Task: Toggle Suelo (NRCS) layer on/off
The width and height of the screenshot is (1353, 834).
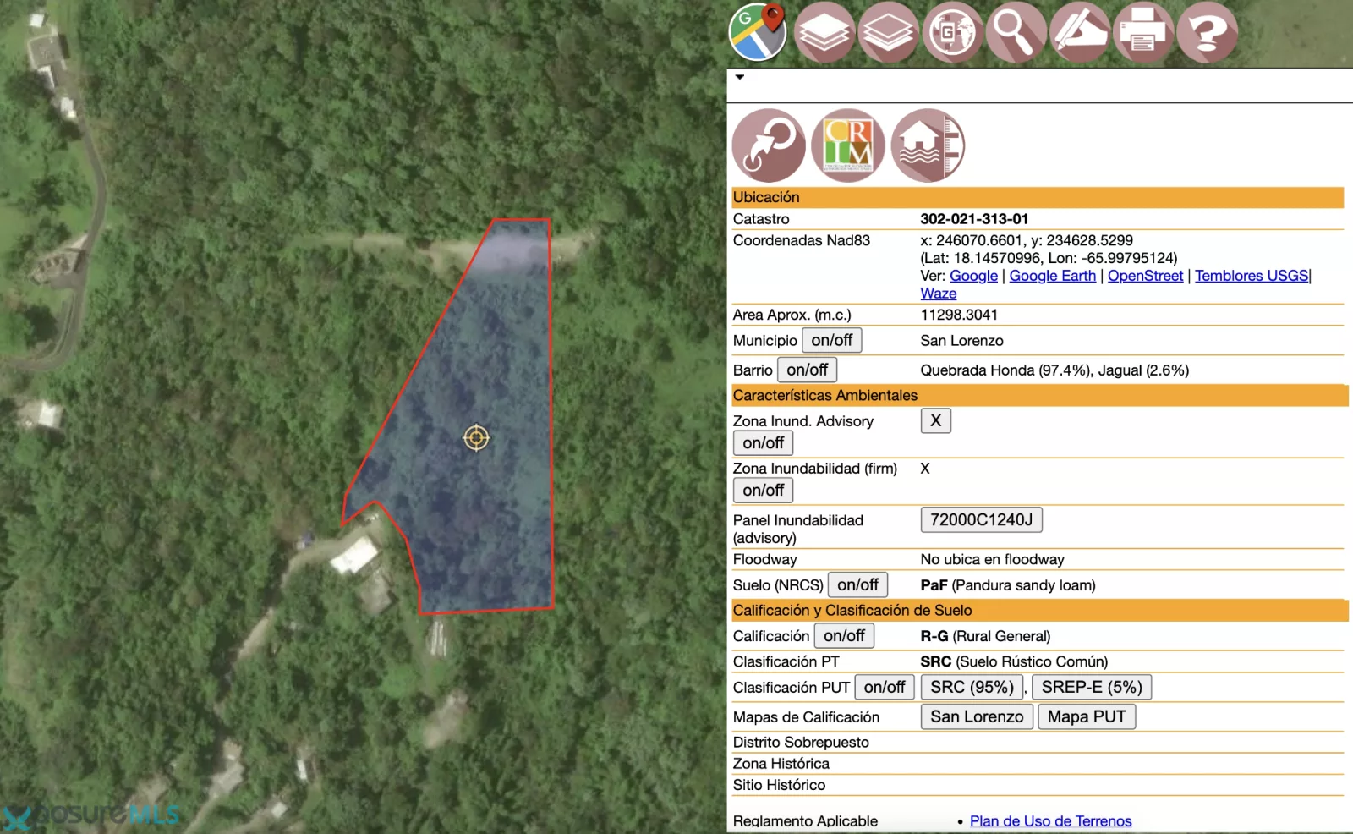Action: 857,584
